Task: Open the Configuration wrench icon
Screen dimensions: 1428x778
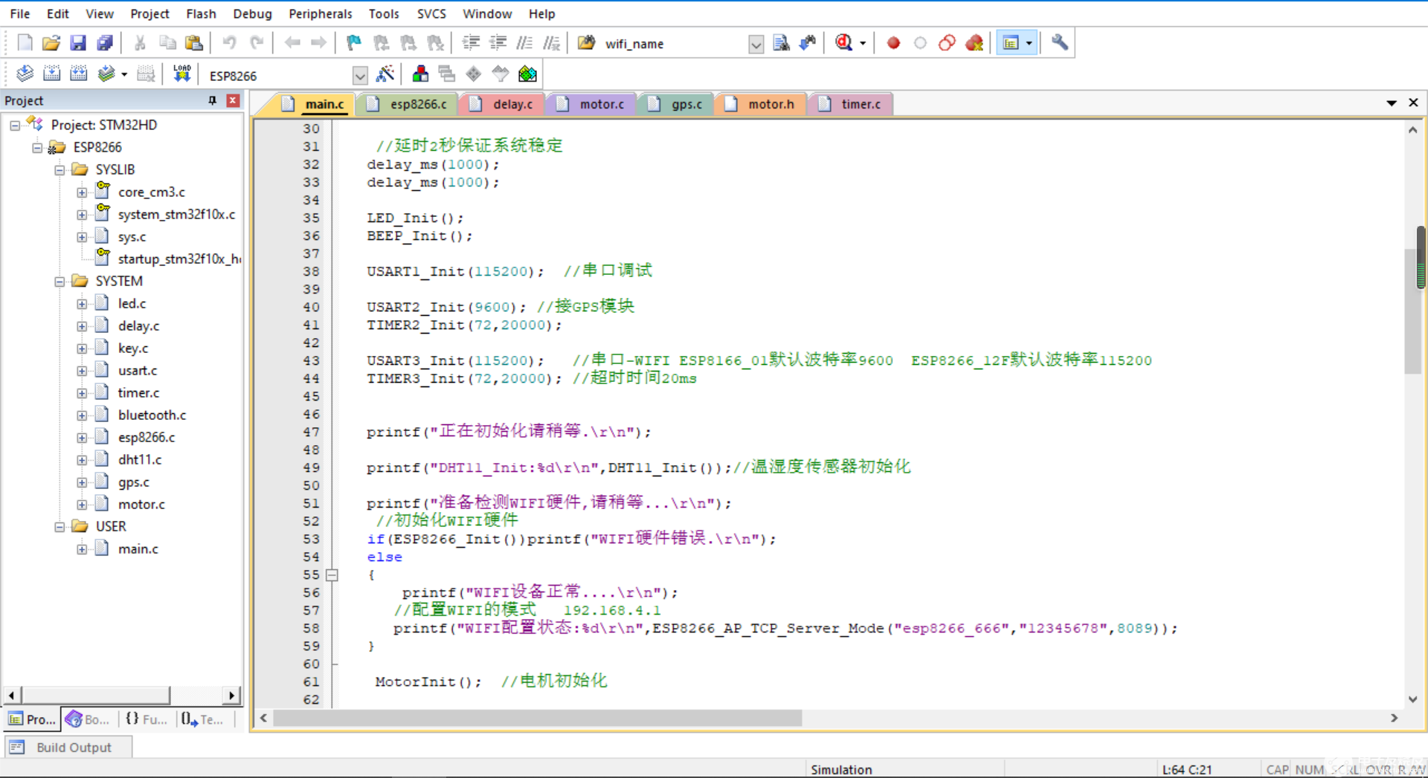Action: click(x=1059, y=43)
